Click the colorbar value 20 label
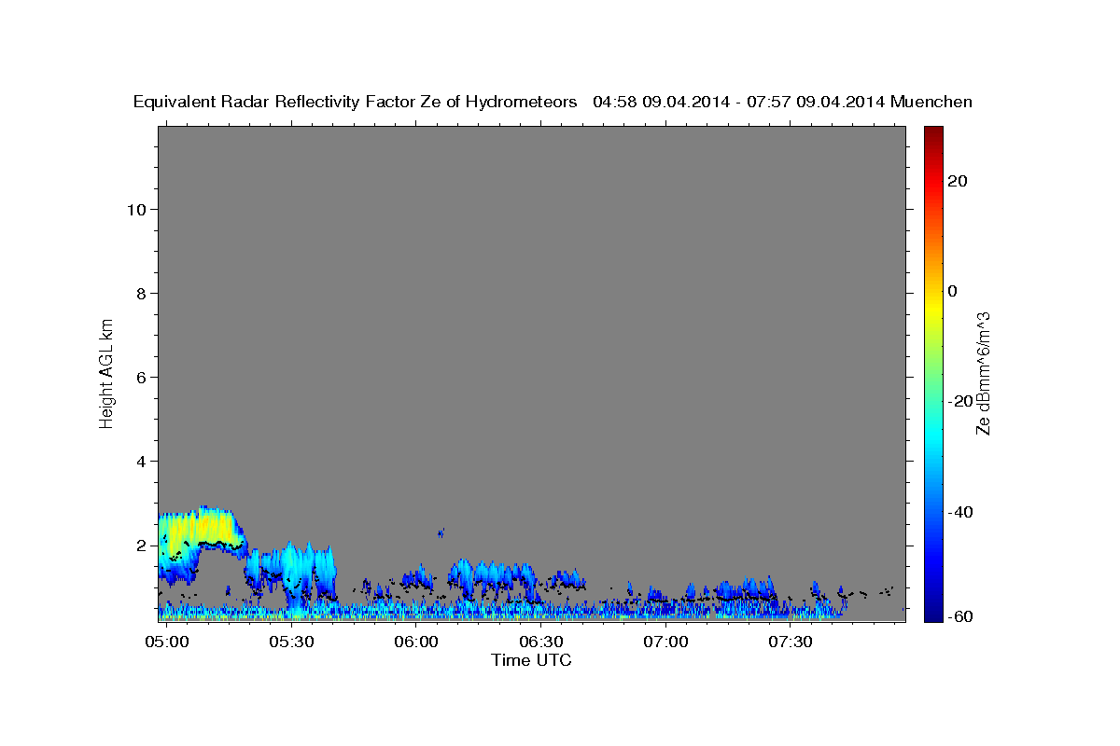 click(x=958, y=181)
